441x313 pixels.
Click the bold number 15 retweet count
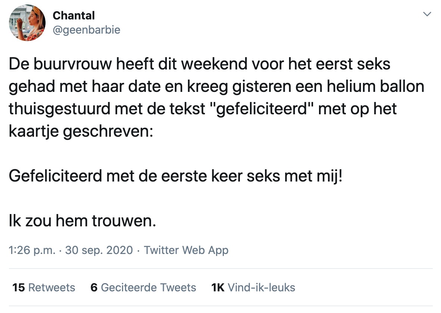tap(19, 287)
